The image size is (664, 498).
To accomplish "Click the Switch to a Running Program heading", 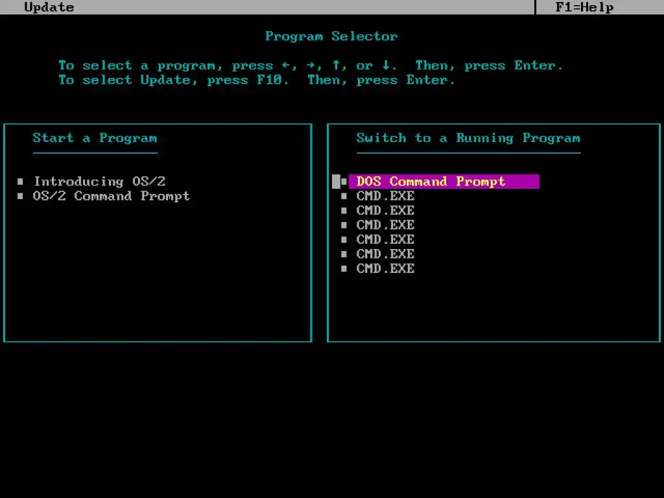I will 468,138.
